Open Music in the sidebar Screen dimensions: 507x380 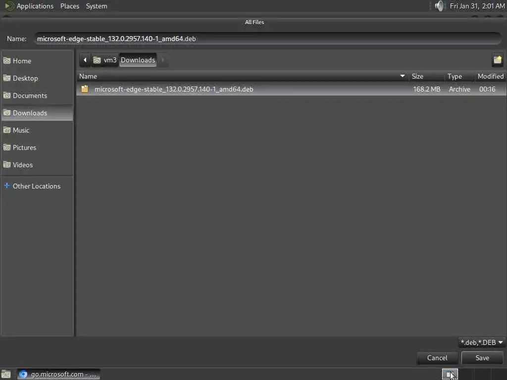(37, 130)
